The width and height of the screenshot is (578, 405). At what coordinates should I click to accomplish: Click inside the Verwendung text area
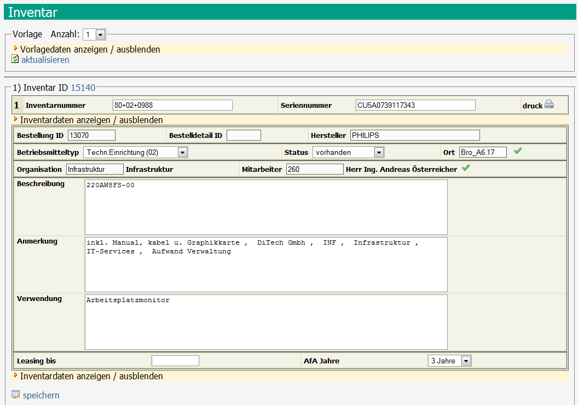[266, 322]
